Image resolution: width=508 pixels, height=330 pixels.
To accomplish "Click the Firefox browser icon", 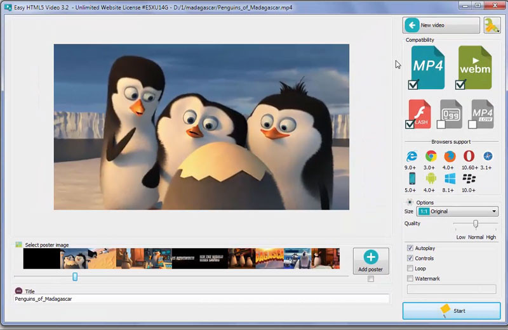I will coord(450,156).
